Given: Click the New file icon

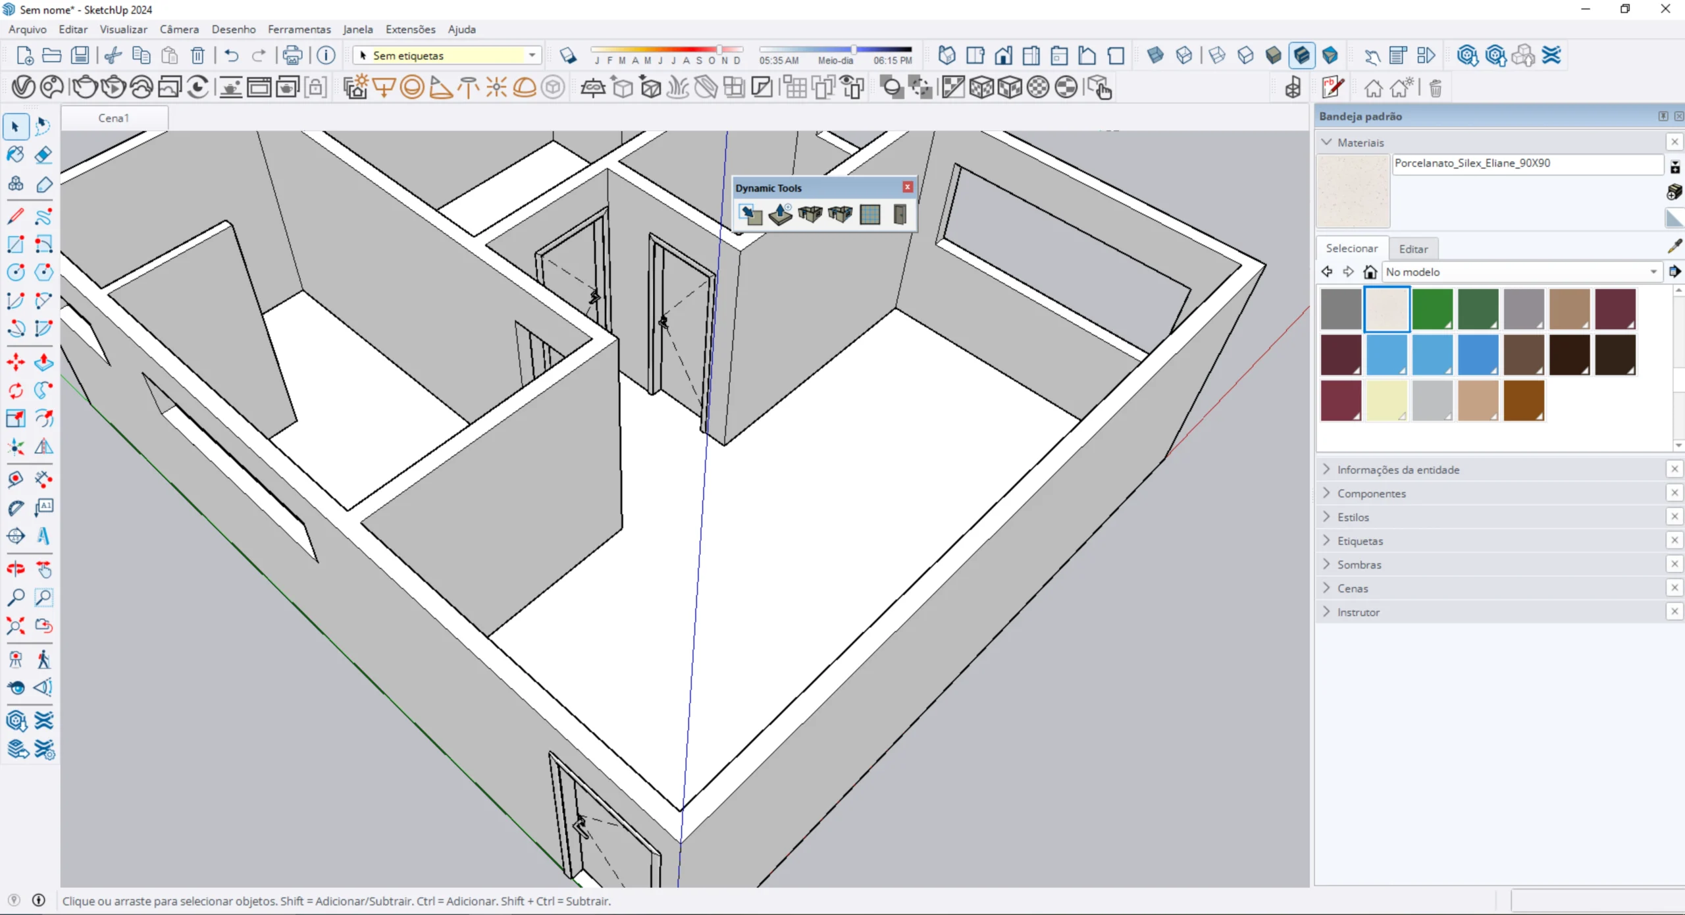Looking at the screenshot, I should (24, 55).
